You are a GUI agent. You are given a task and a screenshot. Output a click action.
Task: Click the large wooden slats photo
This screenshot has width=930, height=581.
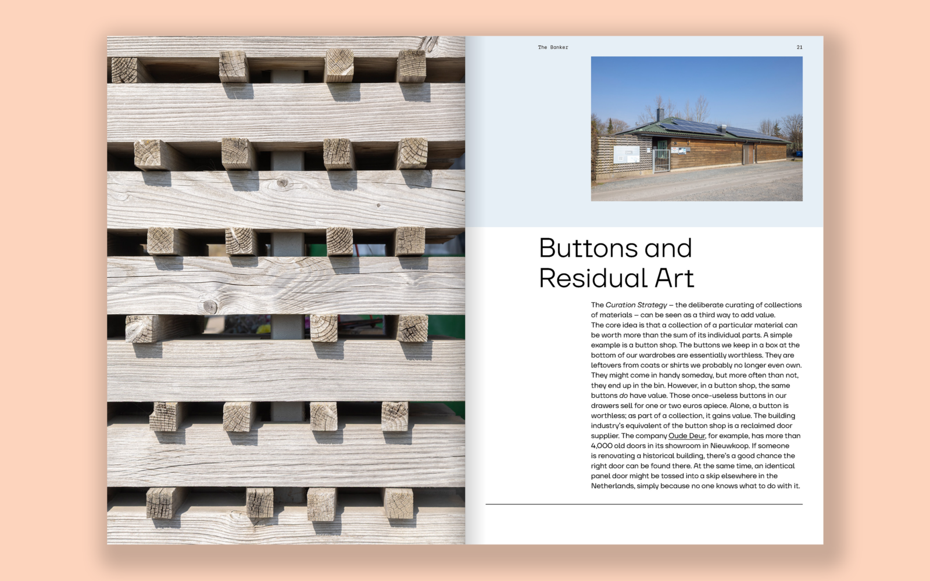pyautogui.click(x=285, y=290)
